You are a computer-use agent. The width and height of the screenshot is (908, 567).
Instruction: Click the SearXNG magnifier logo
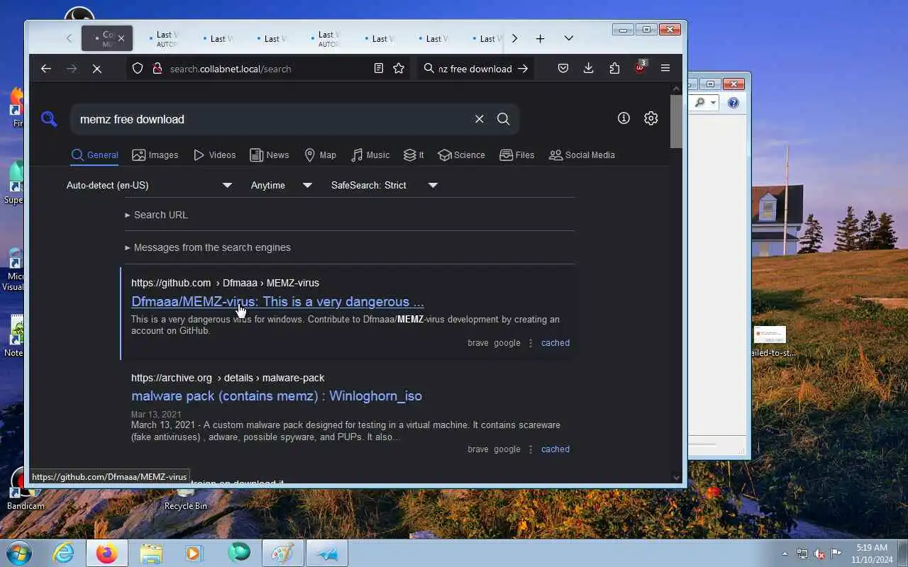coord(49,119)
